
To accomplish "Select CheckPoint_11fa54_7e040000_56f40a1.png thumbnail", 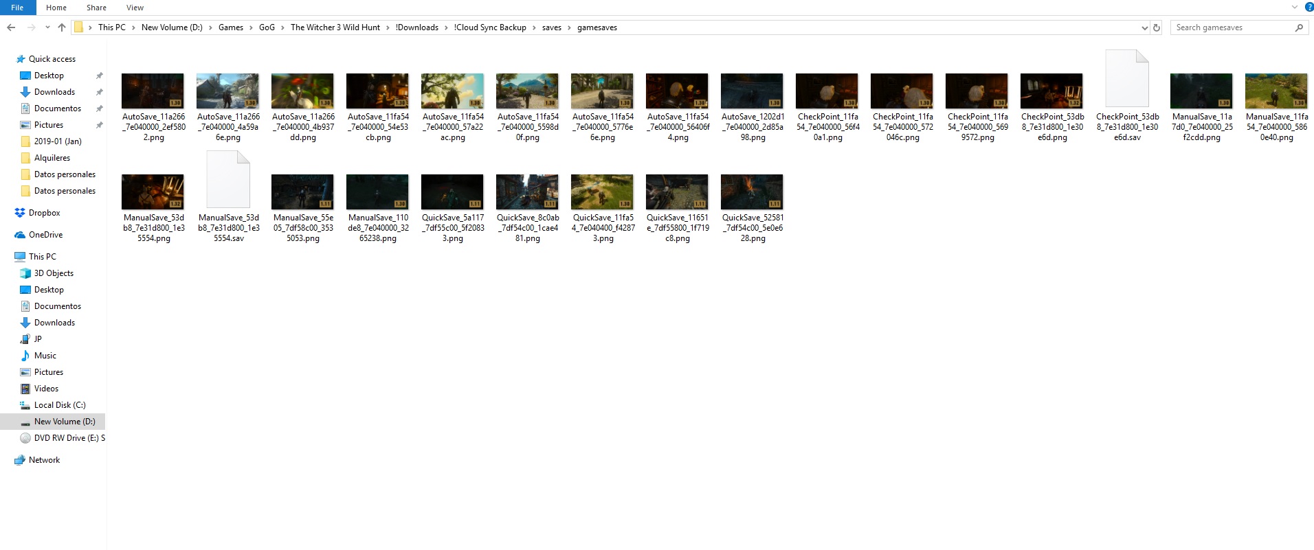I will pos(827,91).
